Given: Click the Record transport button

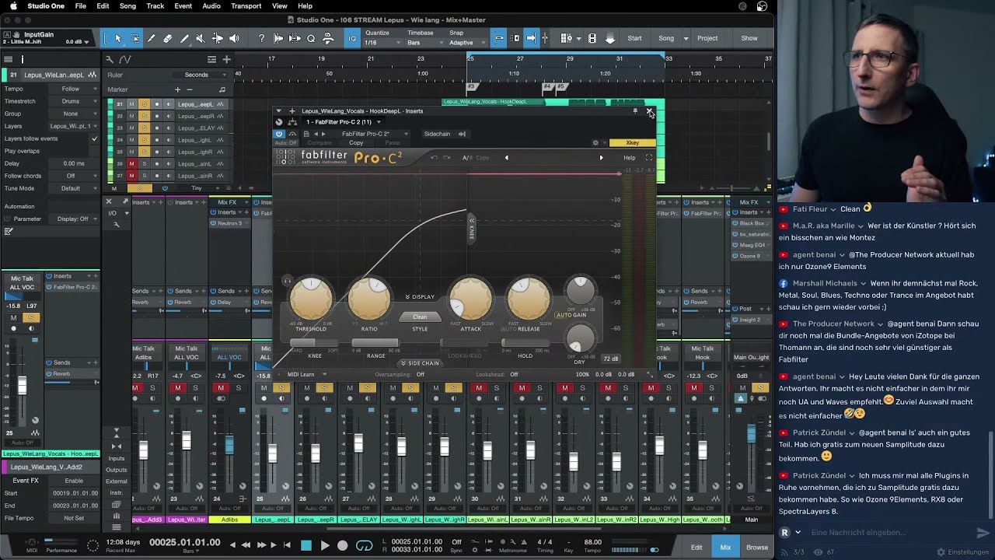Looking at the screenshot, I should coord(343,546).
